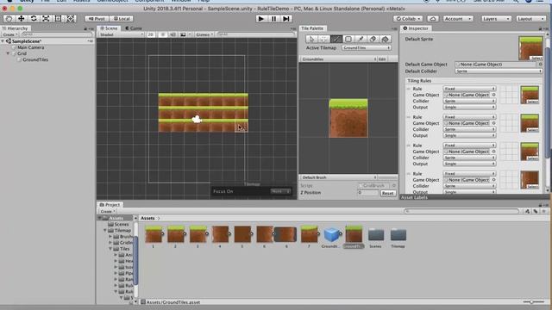This screenshot has height=310, width=552.
Task: Choose the Tile Palette select tool
Action: click(x=311, y=39)
